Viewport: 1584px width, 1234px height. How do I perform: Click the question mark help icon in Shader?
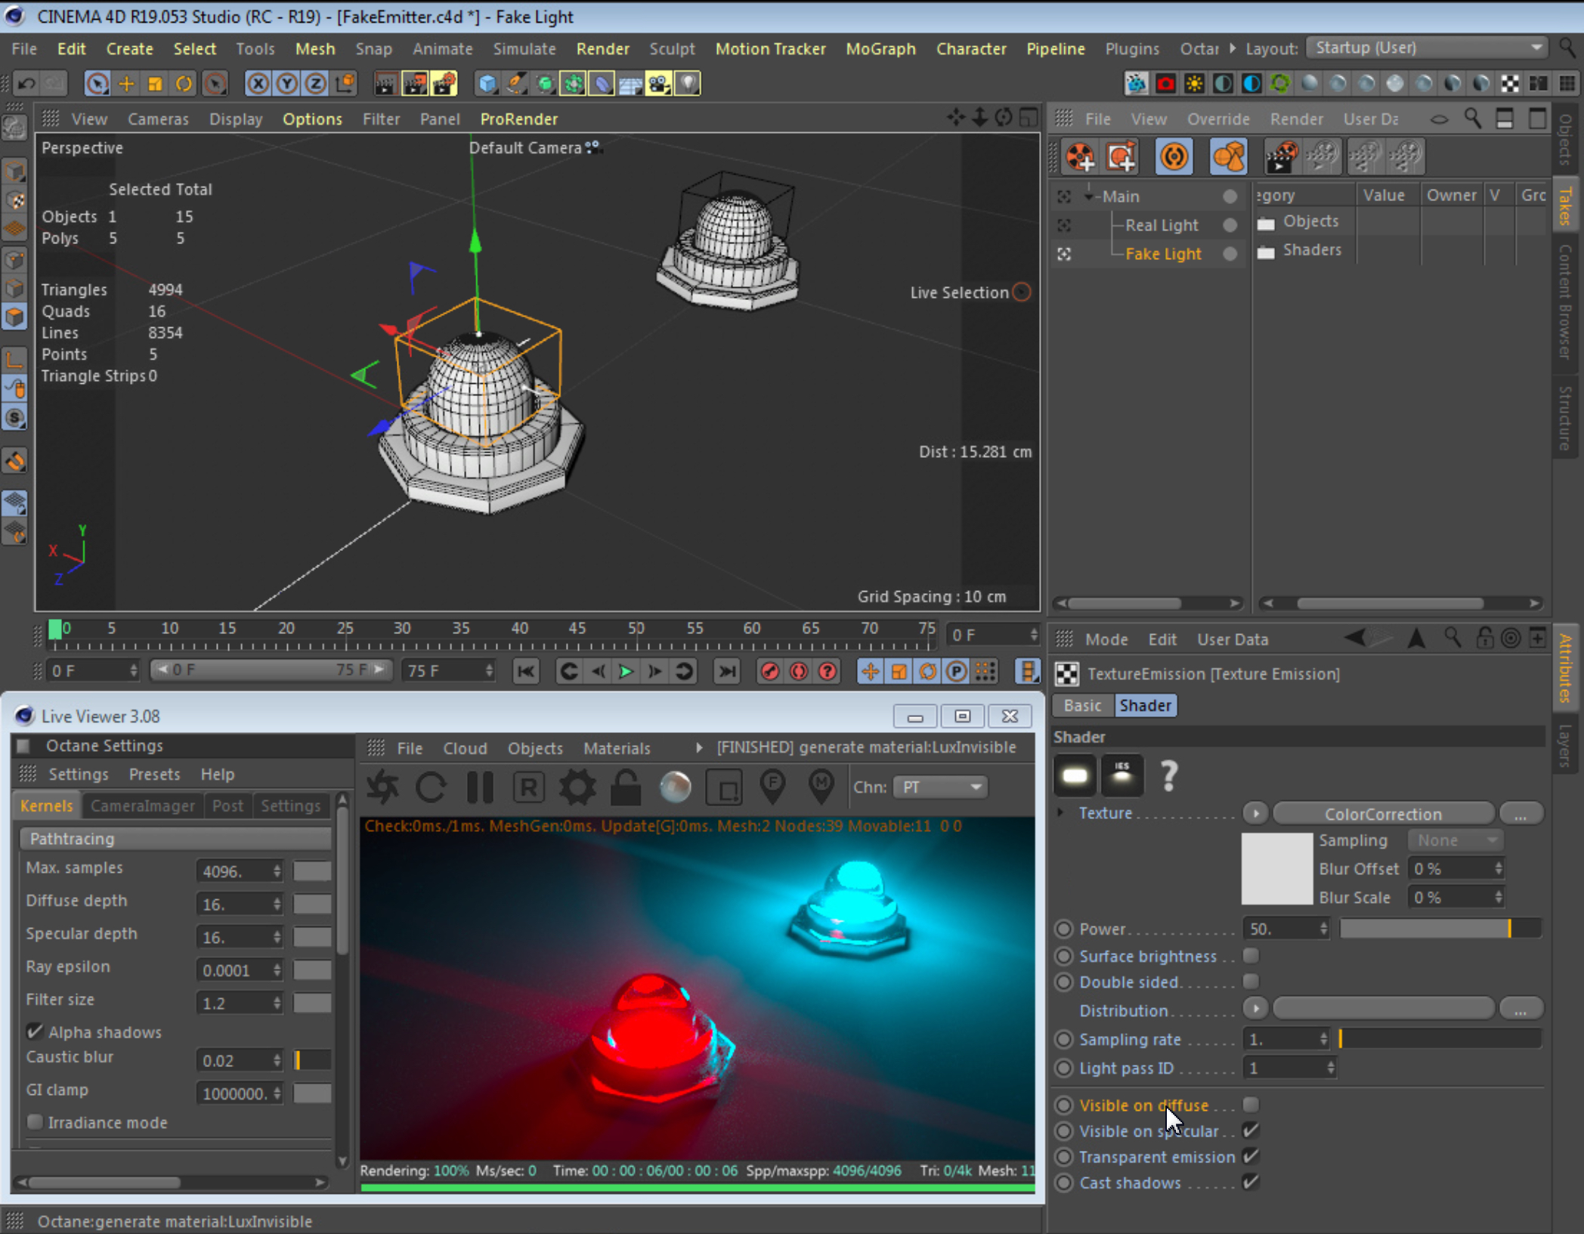pyautogui.click(x=1168, y=775)
